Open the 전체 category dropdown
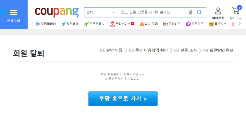 (x=101, y=12)
